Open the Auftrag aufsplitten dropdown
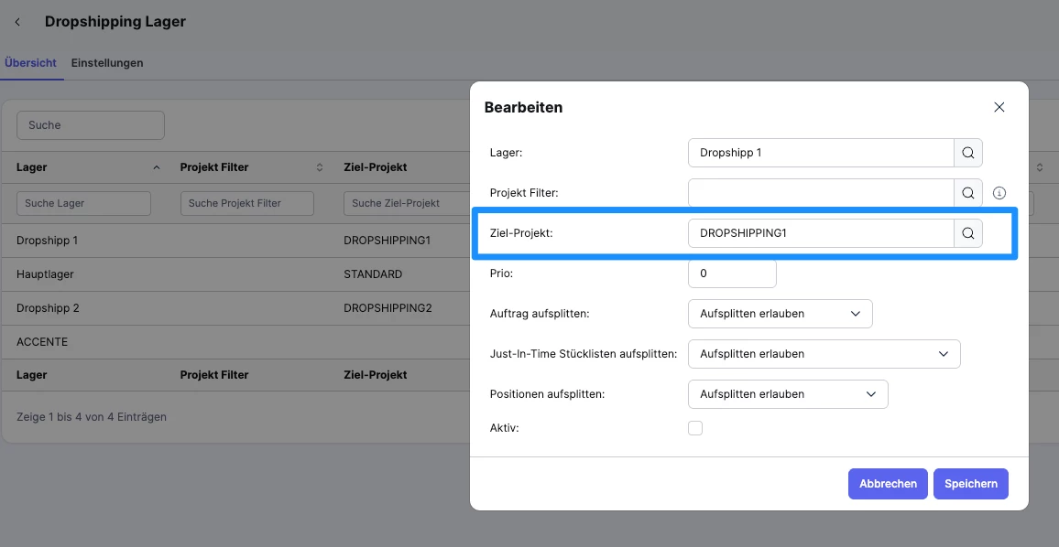The image size is (1059, 547). 780,314
